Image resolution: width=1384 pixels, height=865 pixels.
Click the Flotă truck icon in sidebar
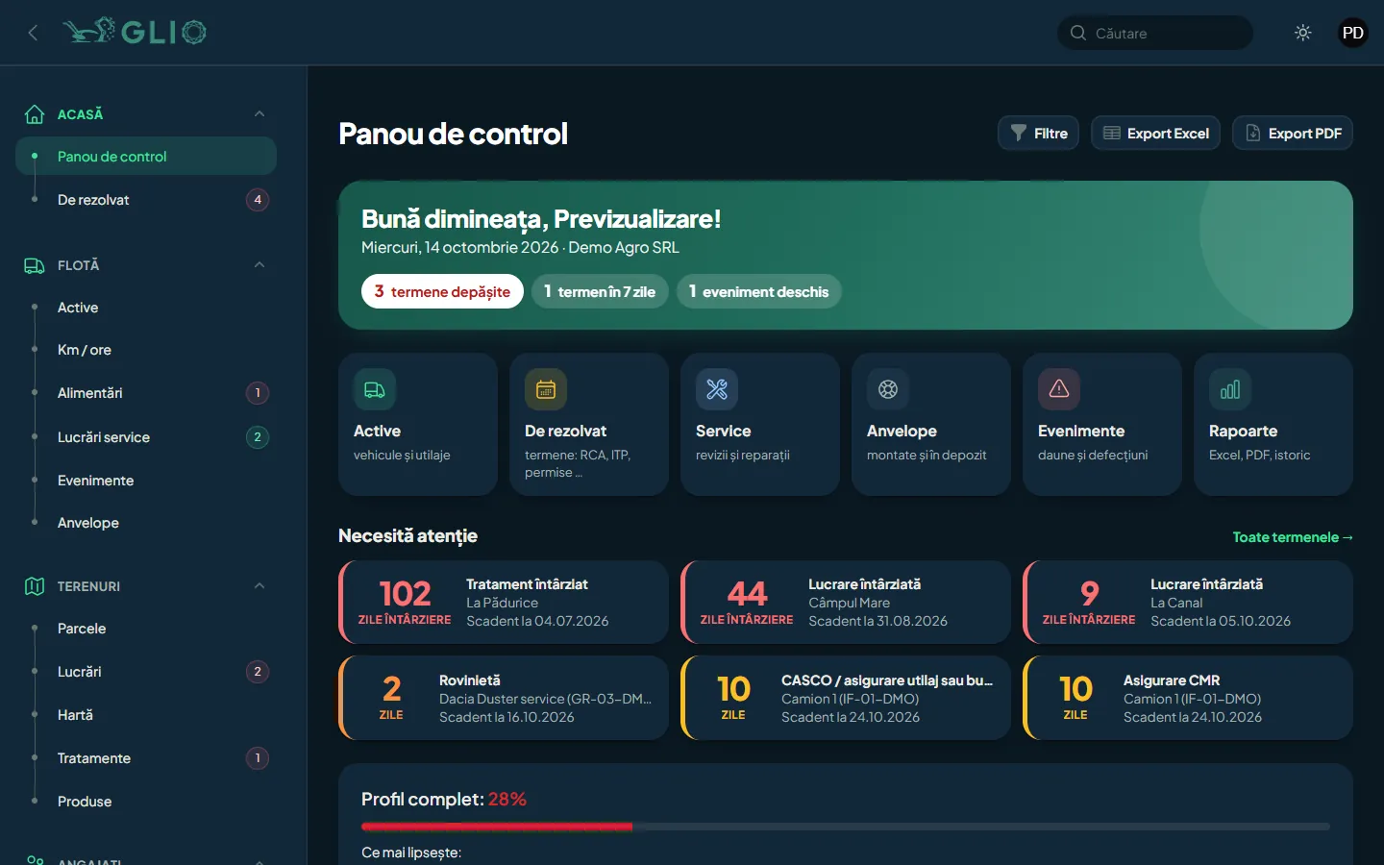(35, 265)
